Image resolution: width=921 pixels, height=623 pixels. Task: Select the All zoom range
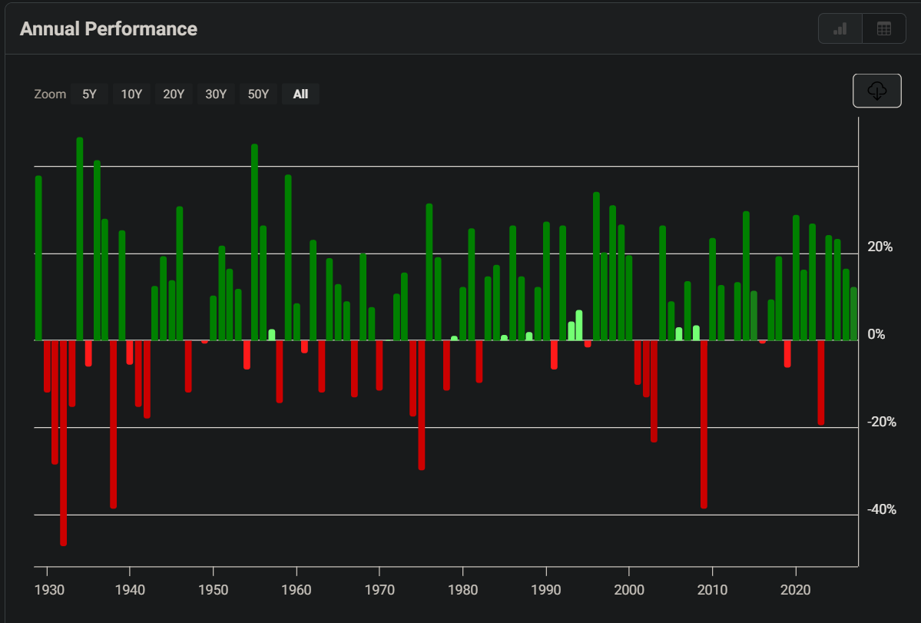click(300, 94)
